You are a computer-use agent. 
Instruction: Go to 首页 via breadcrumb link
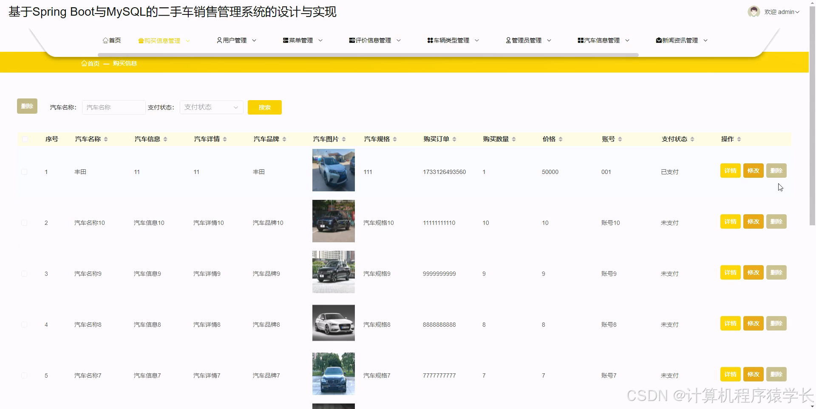pos(91,63)
